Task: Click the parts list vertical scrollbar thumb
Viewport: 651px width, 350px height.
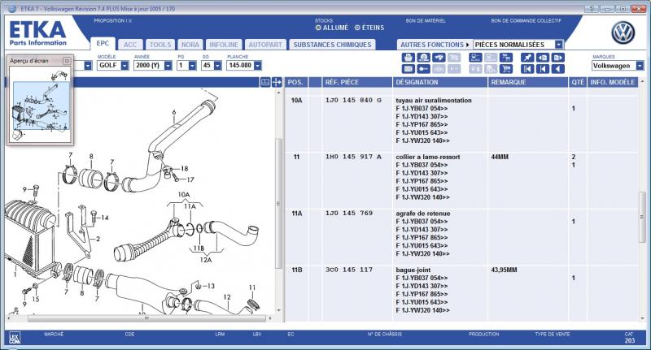Action: (642, 217)
